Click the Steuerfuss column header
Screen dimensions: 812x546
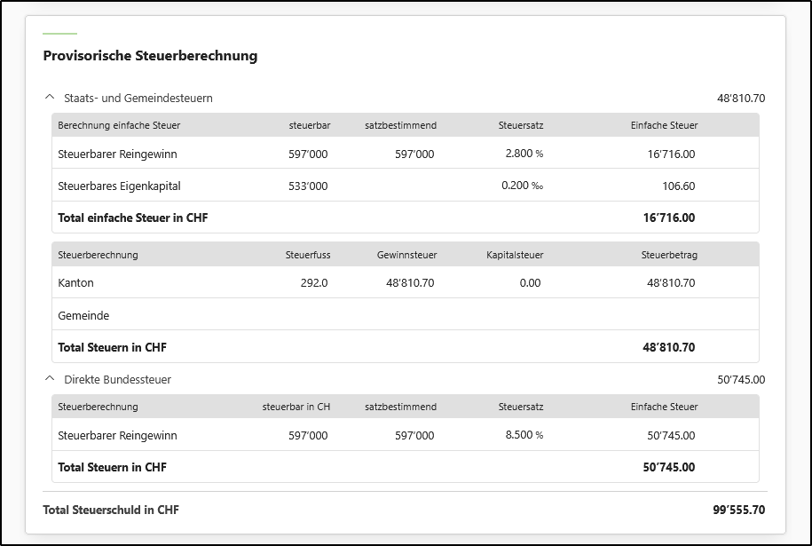(x=308, y=255)
